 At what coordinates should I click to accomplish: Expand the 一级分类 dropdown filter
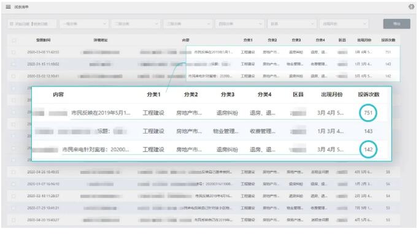click(84, 24)
